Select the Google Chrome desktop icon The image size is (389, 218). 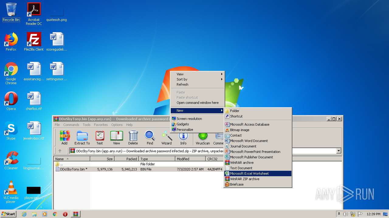pos(11,73)
